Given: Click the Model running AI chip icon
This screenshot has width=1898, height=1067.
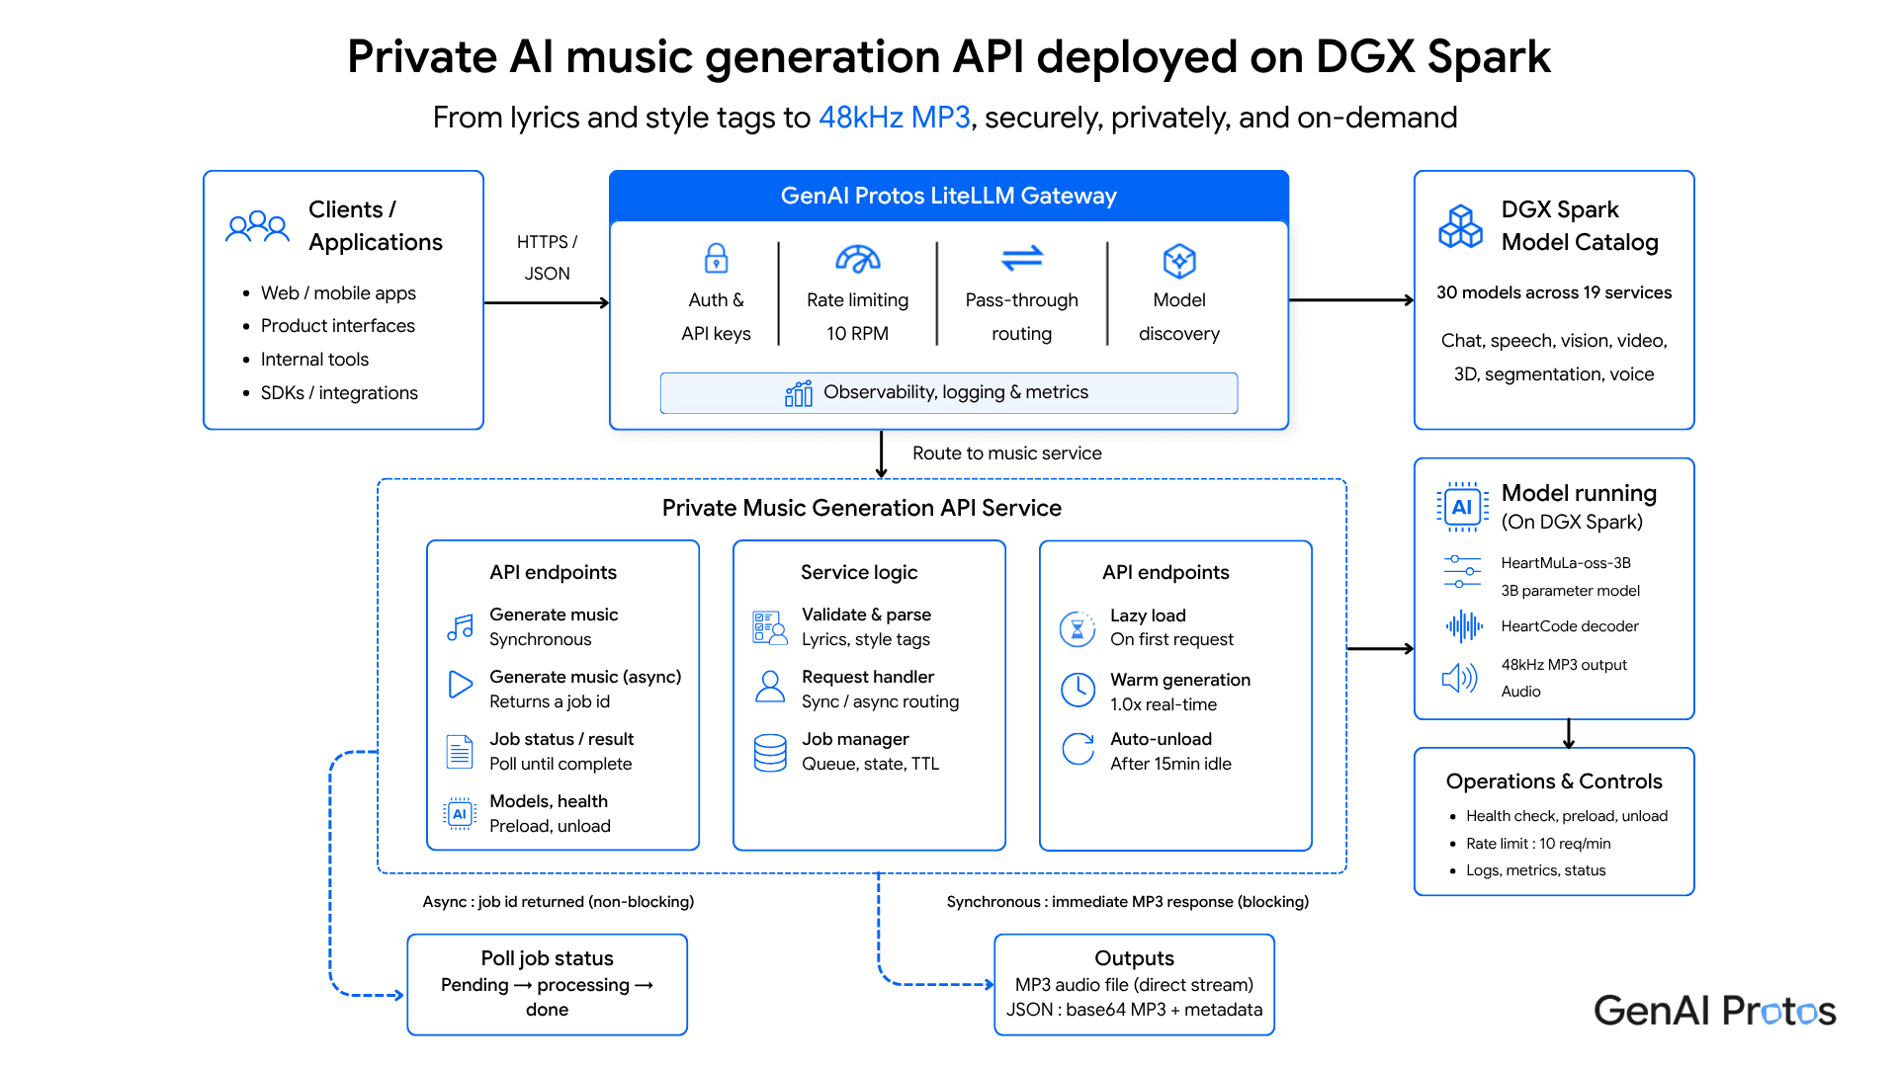Looking at the screenshot, I should (x=1462, y=507).
